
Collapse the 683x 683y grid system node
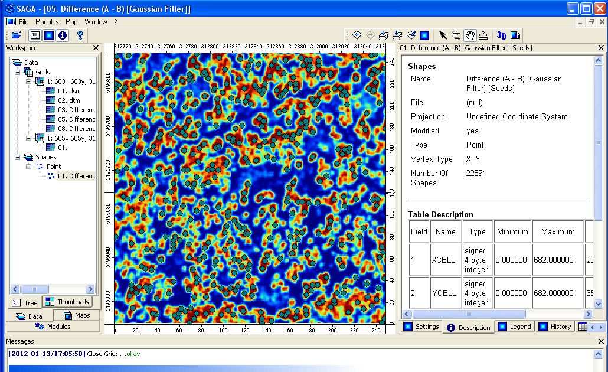pos(29,81)
